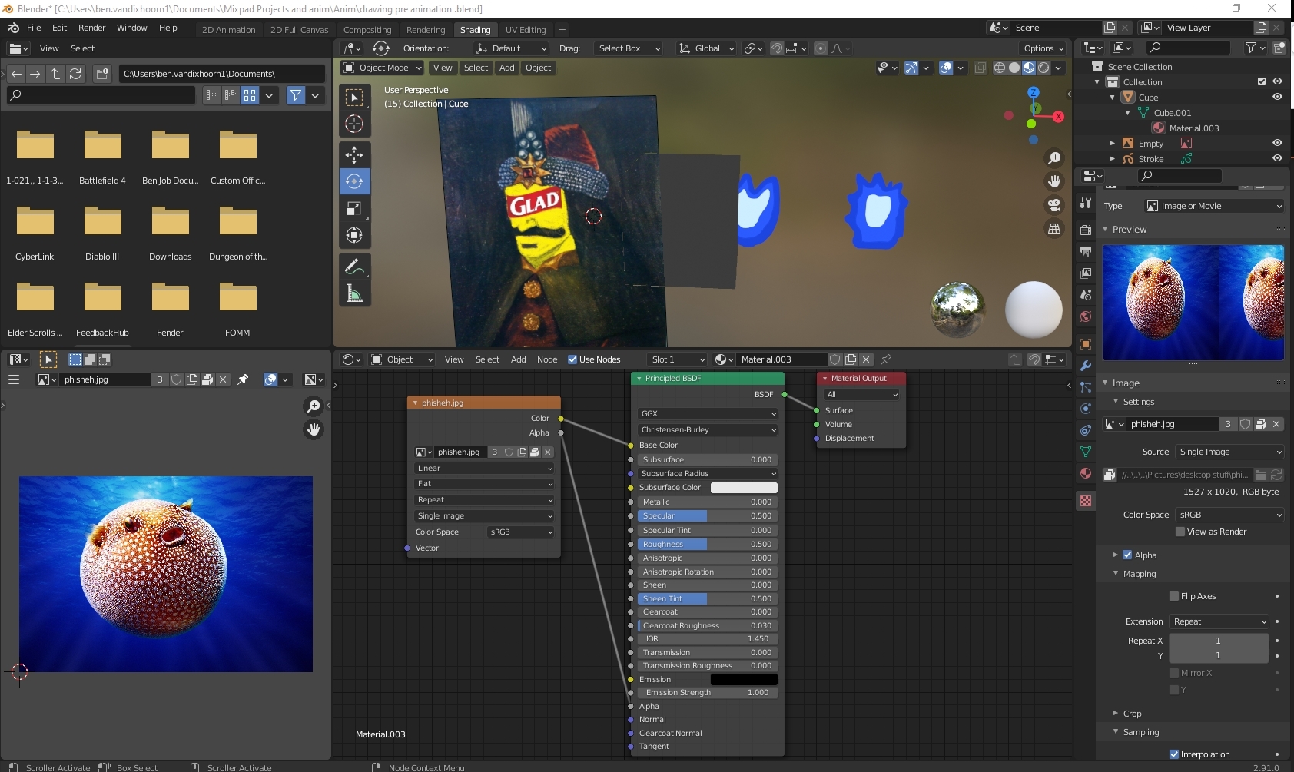This screenshot has width=1294, height=772.
Task: Click the Add menu in node editor
Action: (x=519, y=359)
